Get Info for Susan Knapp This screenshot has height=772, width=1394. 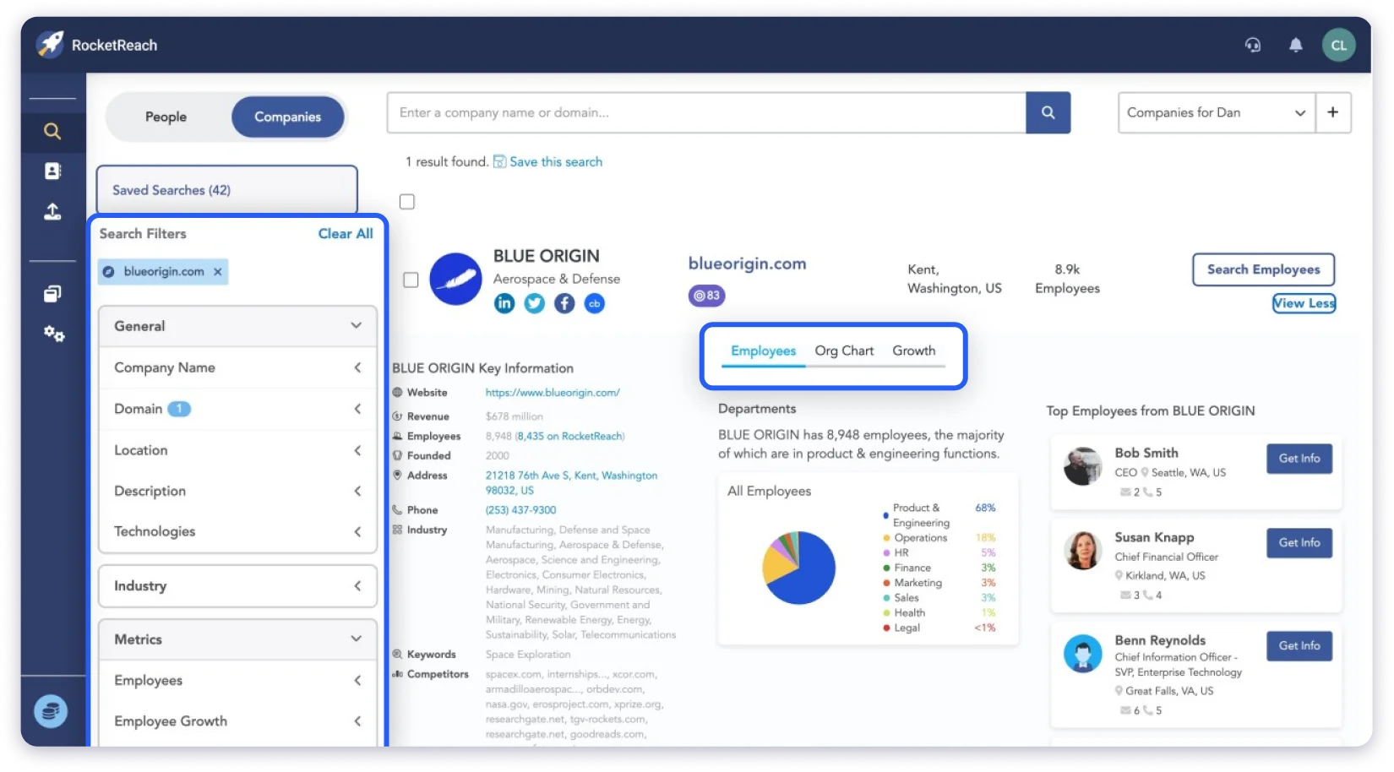(1299, 543)
